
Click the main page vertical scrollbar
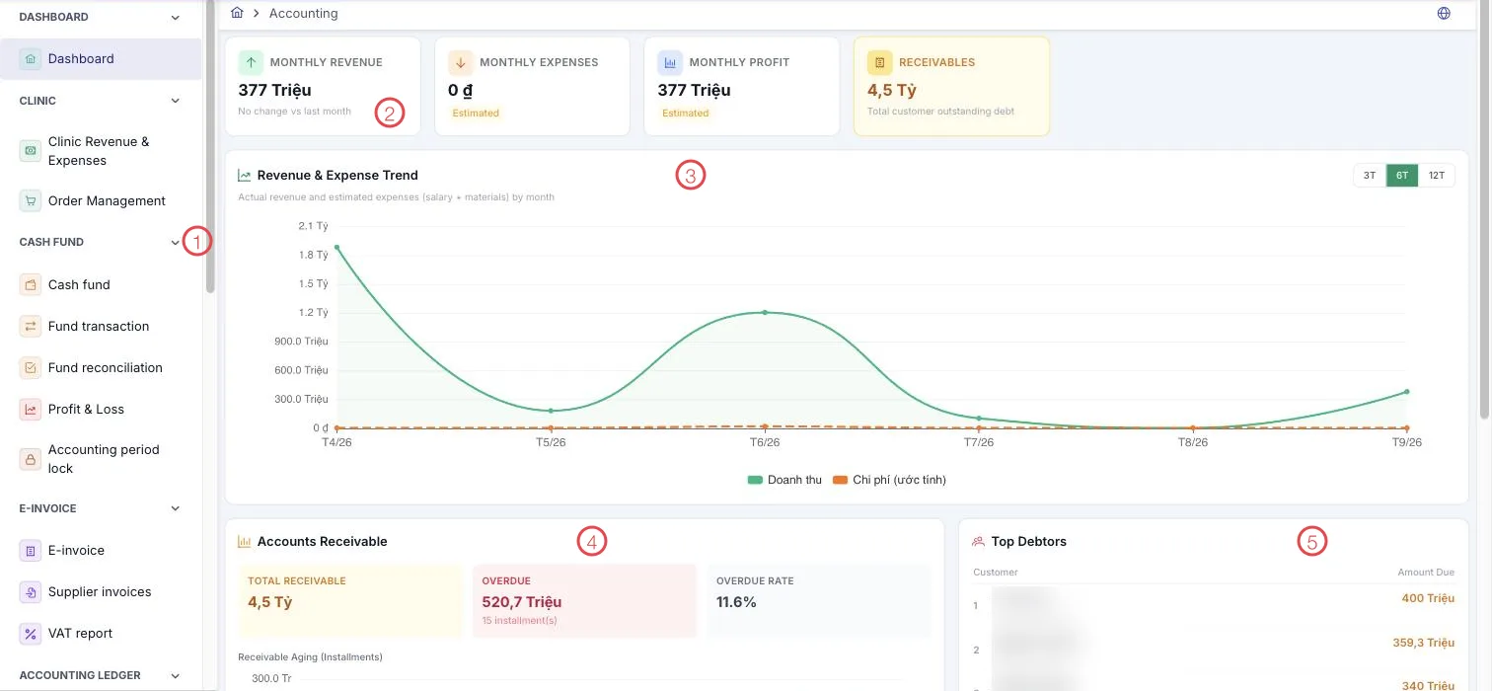click(1485, 207)
